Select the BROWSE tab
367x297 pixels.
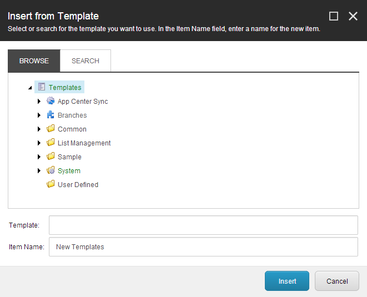[34, 61]
